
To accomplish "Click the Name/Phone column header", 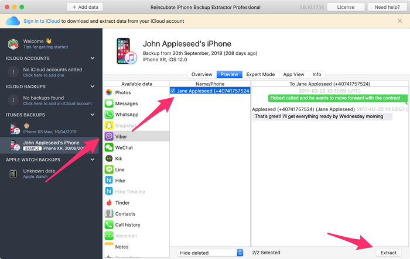I will (x=210, y=84).
